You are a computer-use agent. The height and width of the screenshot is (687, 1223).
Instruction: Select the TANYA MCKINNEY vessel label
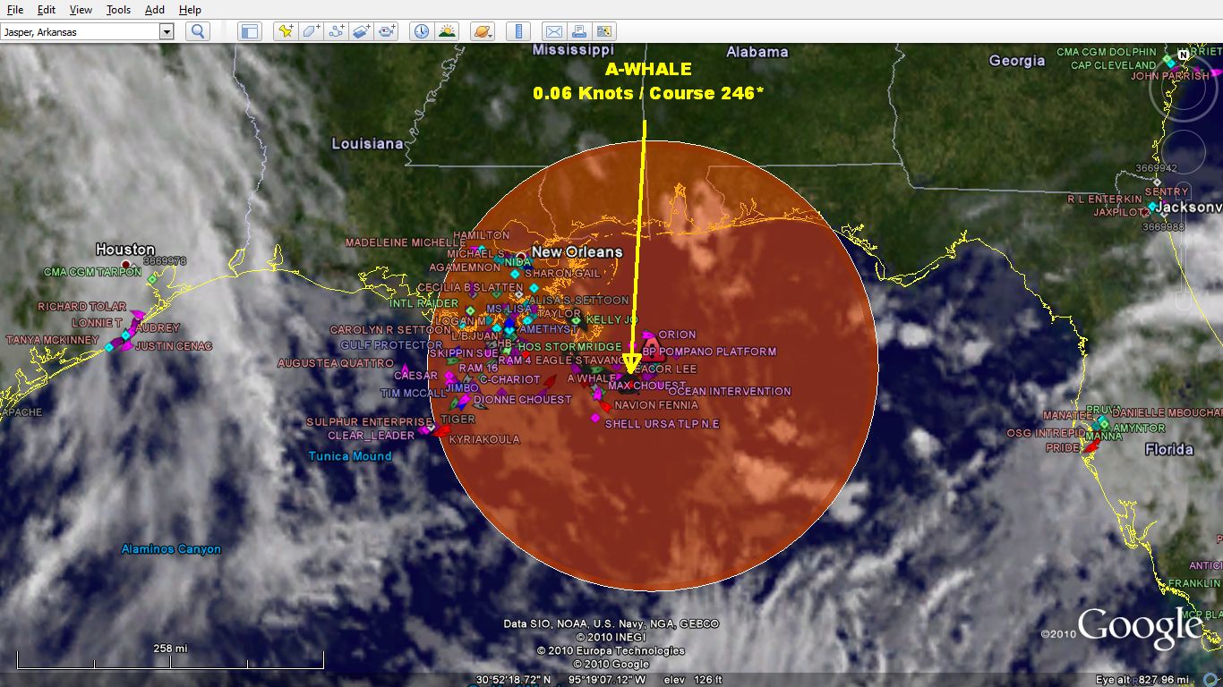(53, 340)
